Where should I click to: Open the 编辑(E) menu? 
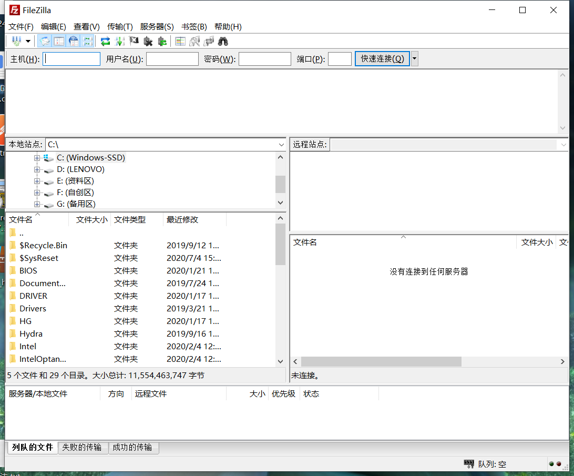(54, 27)
